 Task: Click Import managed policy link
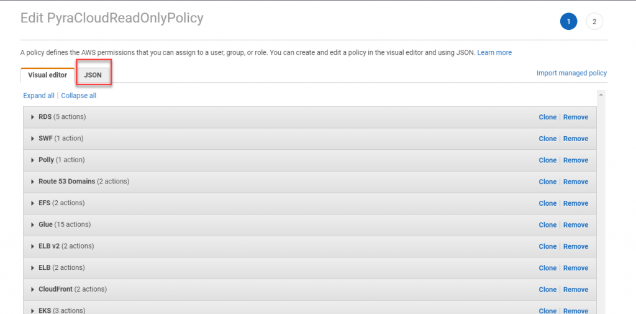(x=571, y=73)
